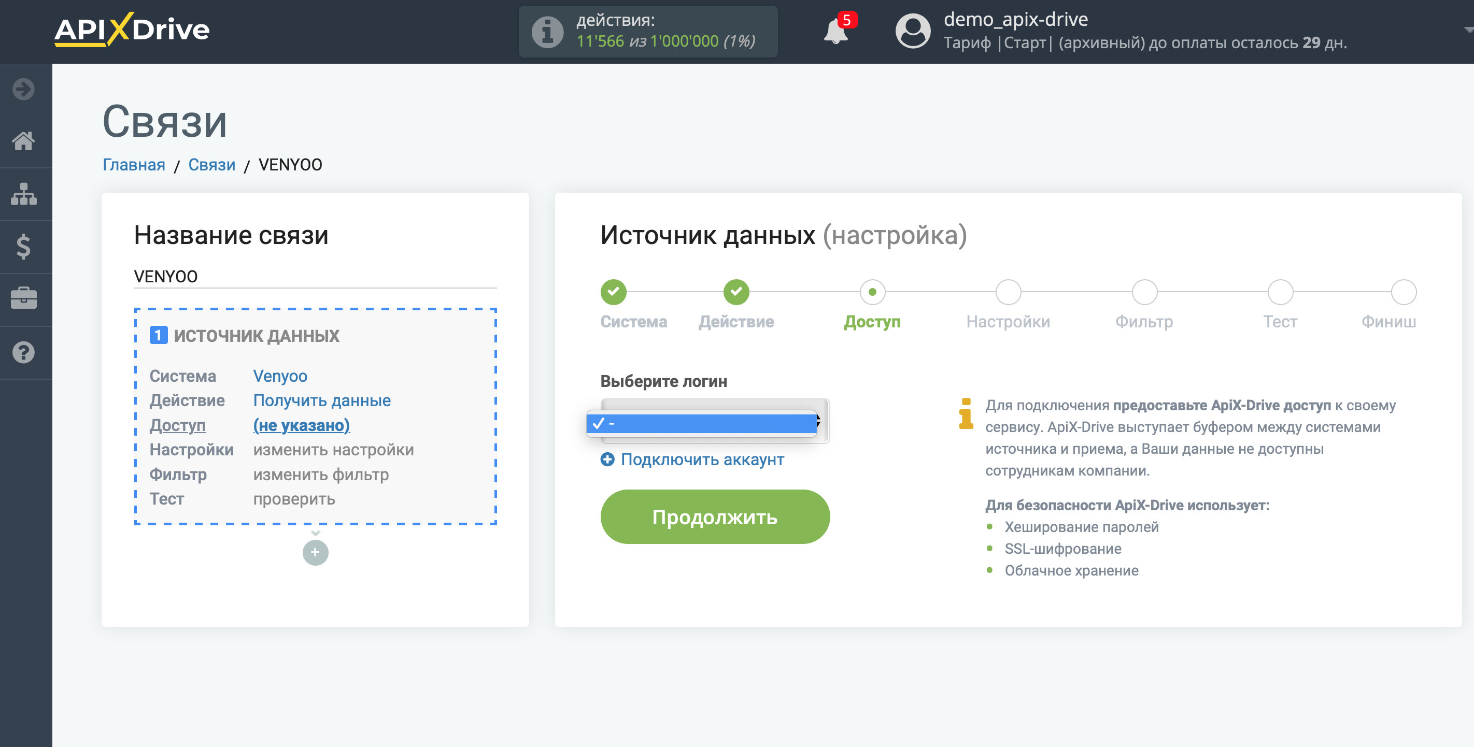Open Связи breadcrumb link
Screen dimensions: 1474x747
tap(211, 165)
